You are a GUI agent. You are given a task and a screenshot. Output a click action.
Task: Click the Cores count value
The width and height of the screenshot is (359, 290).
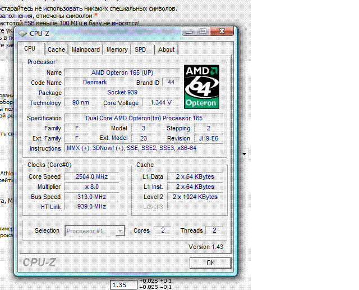coord(163,230)
